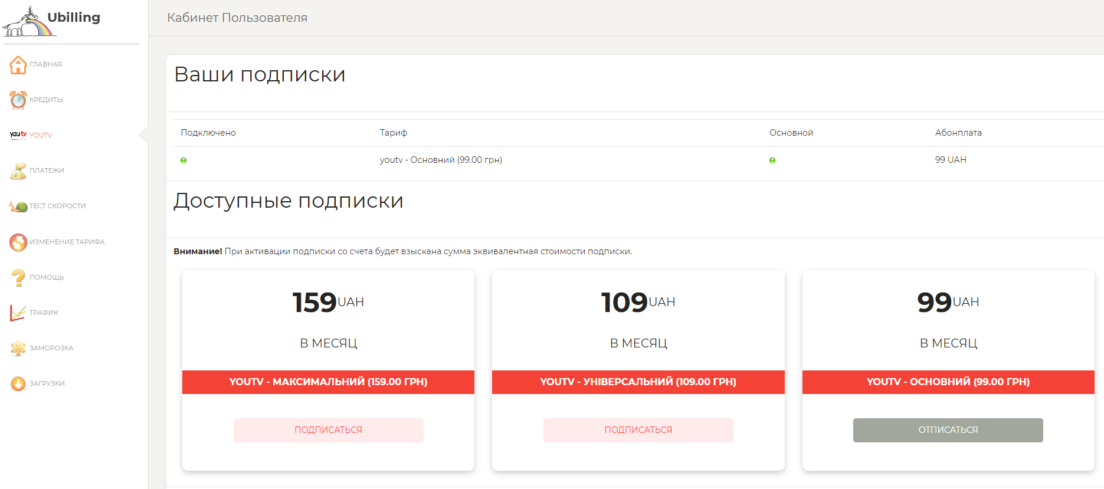Viewport: 1104px width, 489px height.
Task: Click the green indicator under Основной column
Action: (772, 160)
